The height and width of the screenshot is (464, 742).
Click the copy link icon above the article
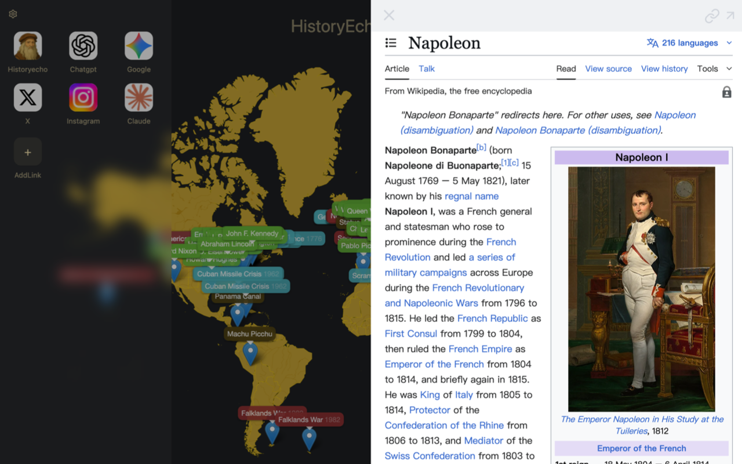(x=712, y=16)
